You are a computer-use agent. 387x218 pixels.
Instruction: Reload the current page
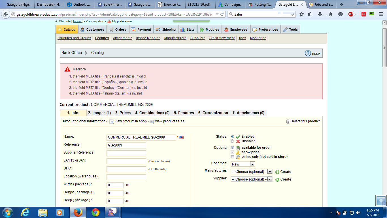pyautogui.click(x=222, y=14)
